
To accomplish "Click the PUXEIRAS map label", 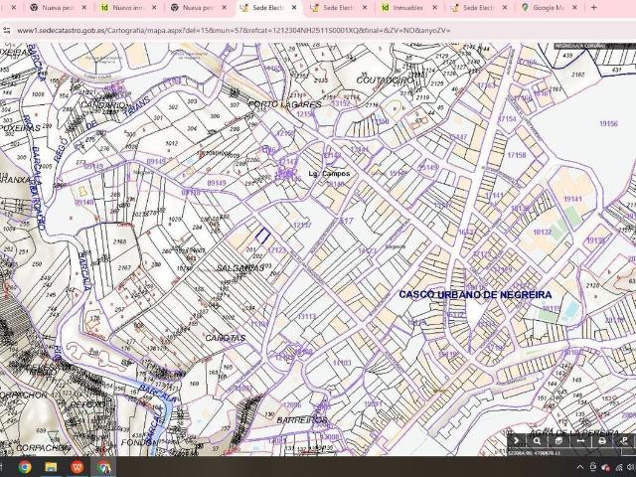I will click(20, 128).
